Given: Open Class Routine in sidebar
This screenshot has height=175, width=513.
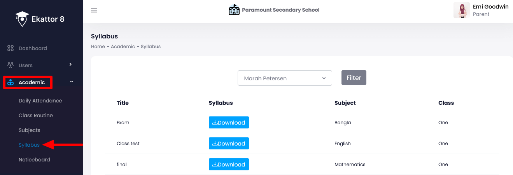Looking at the screenshot, I should (x=35, y=115).
